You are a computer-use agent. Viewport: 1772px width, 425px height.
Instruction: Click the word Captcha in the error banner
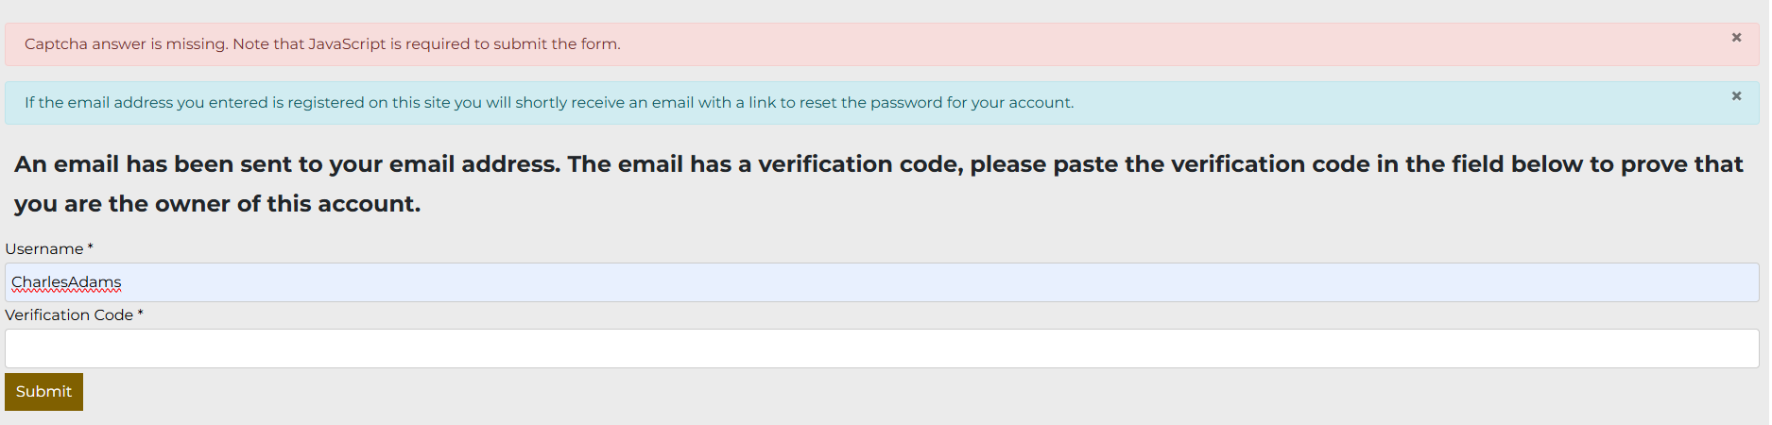pyautogui.click(x=56, y=44)
